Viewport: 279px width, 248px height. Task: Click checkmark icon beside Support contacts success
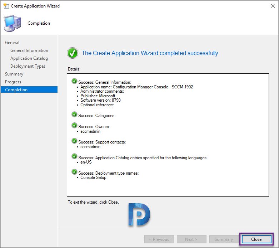(74, 141)
